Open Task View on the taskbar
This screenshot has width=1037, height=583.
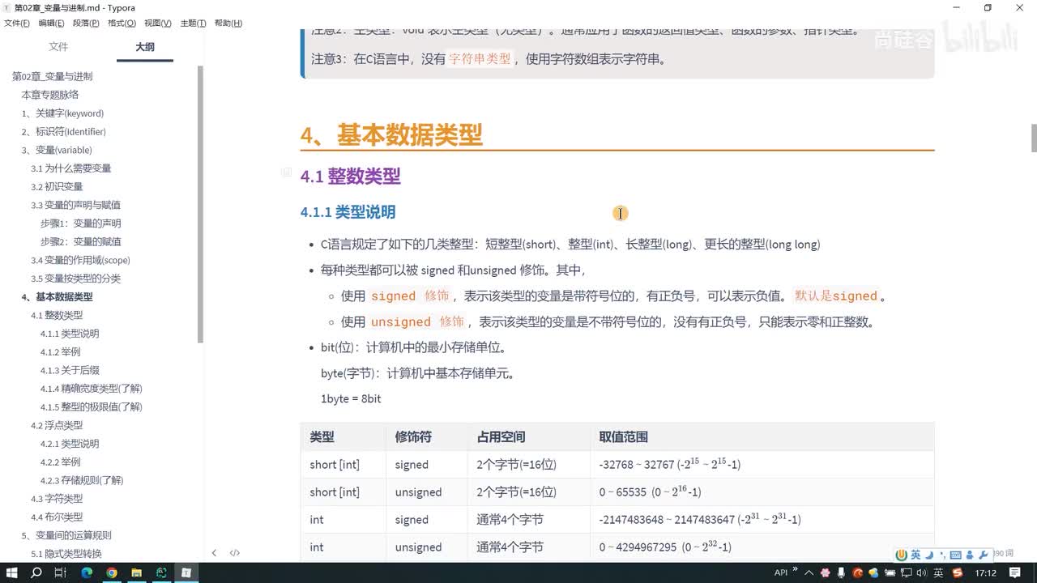coord(61,572)
